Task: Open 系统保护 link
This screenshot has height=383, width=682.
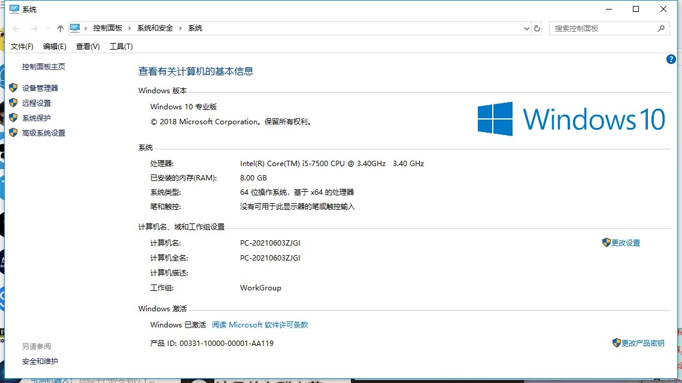Action: pos(37,118)
